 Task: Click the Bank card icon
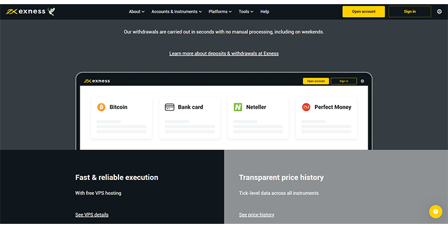[x=169, y=107]
